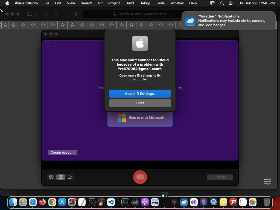Screen dimensions: 280x210
Task: Go forward in the Safari window
Action: pos(56,14)
